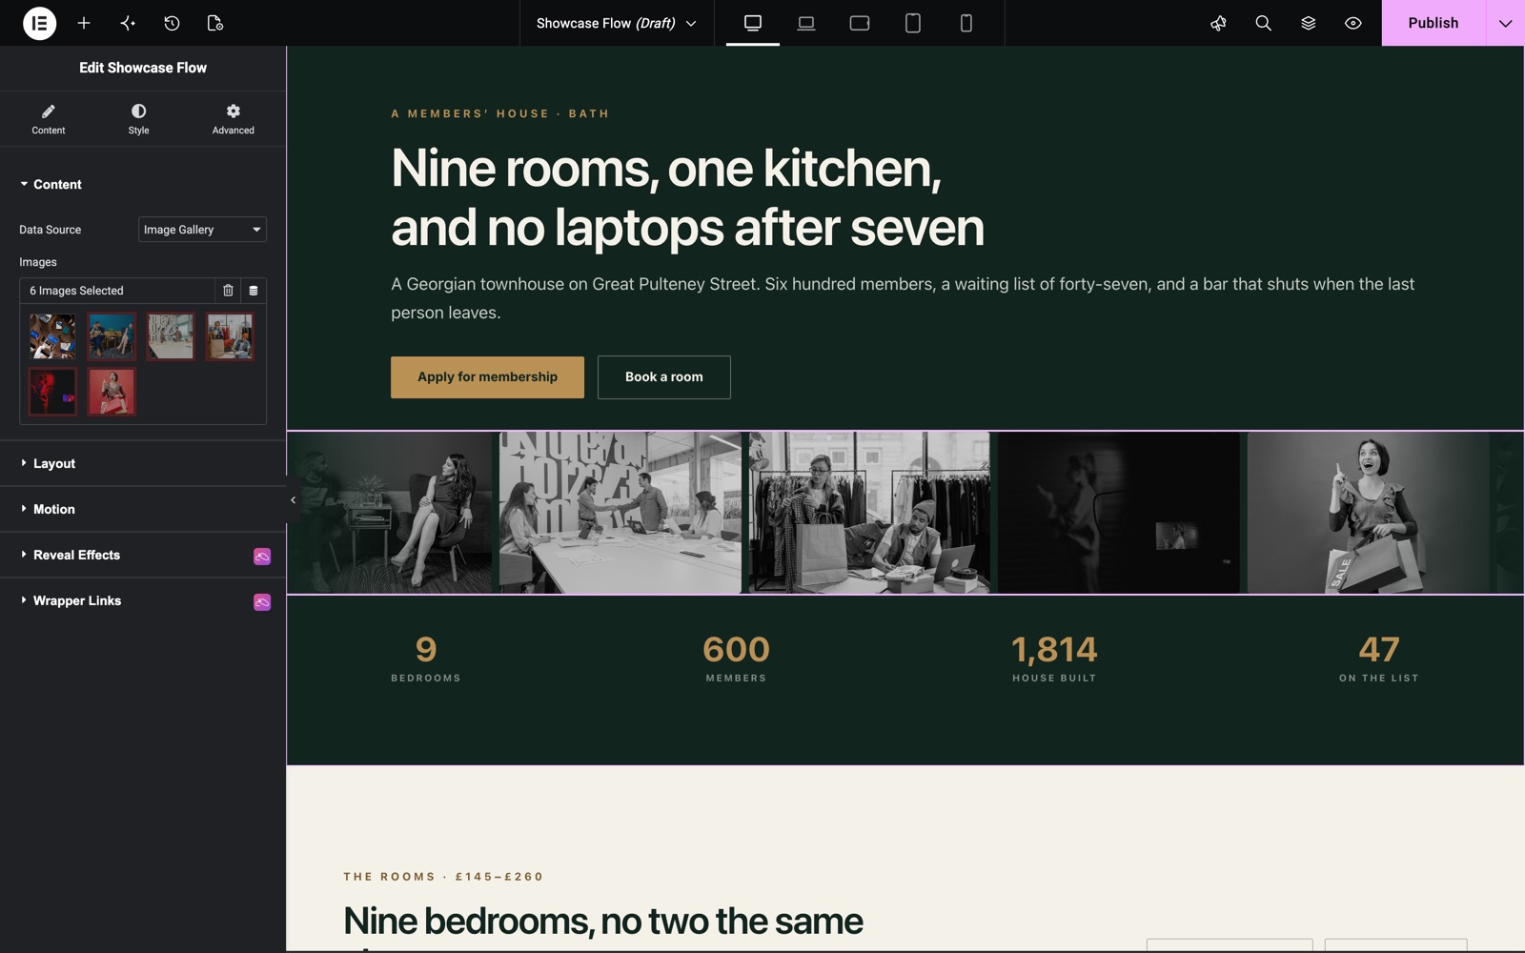Image resolution: width=1525 pixels, height=953 pixels.
Task: Open the Data Source dropdown
Action: tap(202, 230)
